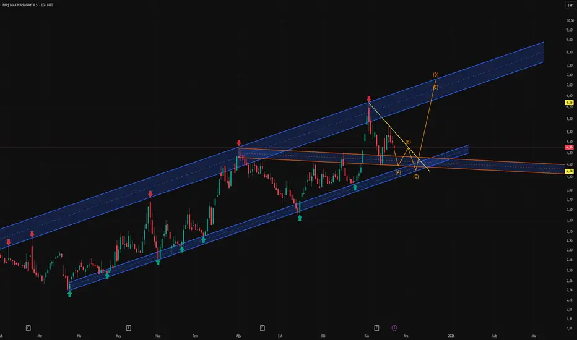This screenshot has height=340, width=577.
Task: Open the earnings E marker near Kas
Action: (376, 328)
